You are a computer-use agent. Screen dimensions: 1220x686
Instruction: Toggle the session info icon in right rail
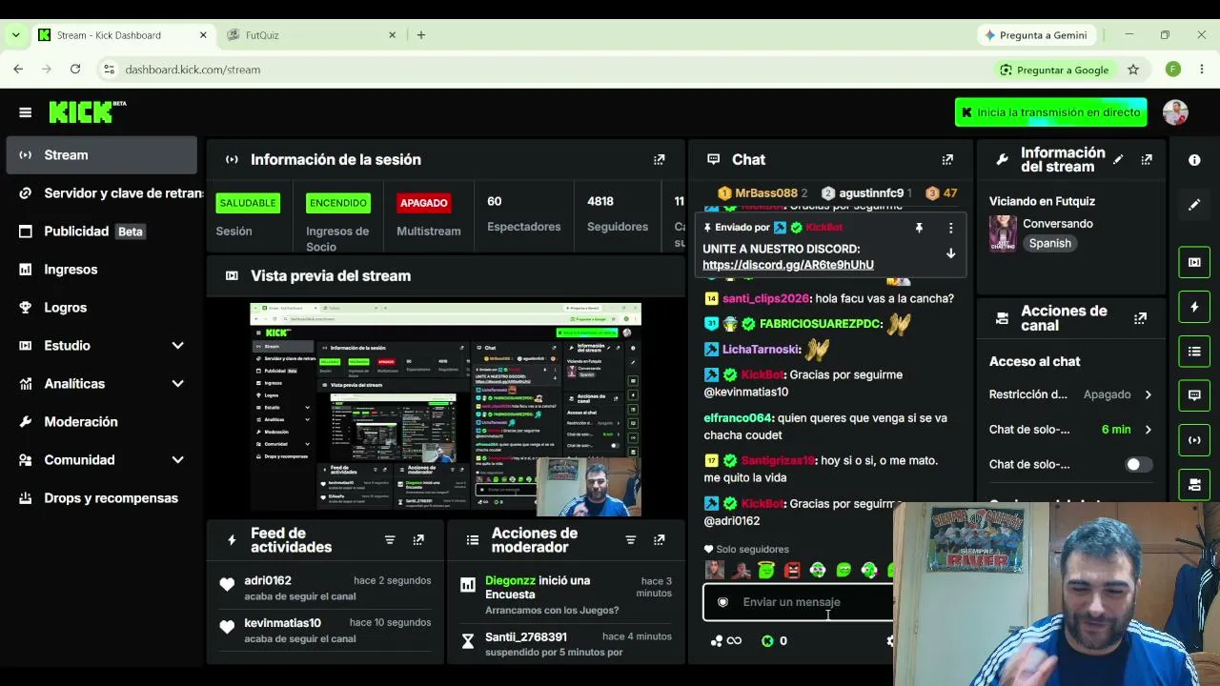(1194, 440)
